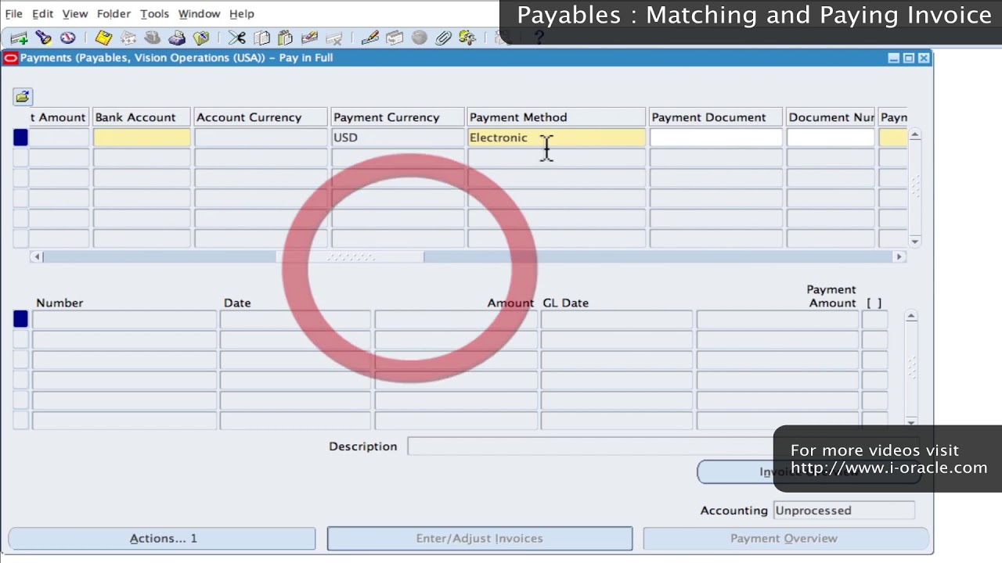This screenshot has height=563, width=1002.
Task: Open the View menu
Action: pos(75,13)
